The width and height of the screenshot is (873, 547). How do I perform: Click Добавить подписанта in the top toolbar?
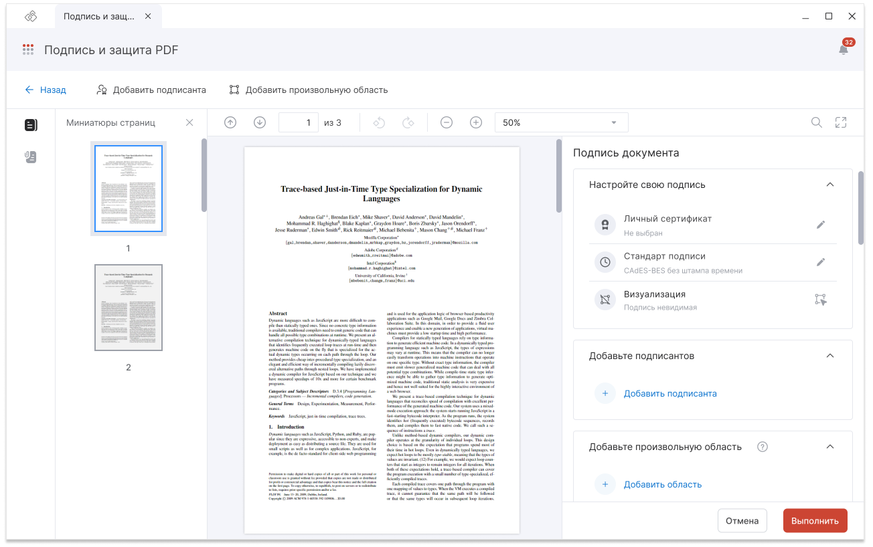[151, 90]
